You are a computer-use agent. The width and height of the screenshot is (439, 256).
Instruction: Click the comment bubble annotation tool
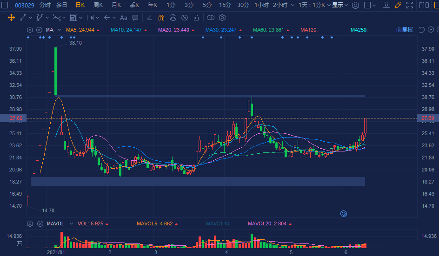pos(135,18)
